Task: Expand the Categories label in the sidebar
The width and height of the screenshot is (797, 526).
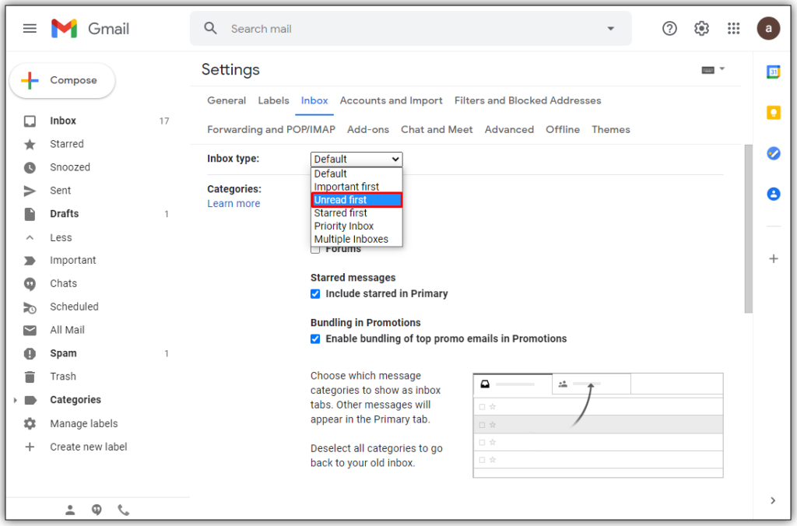Action: 16,400
